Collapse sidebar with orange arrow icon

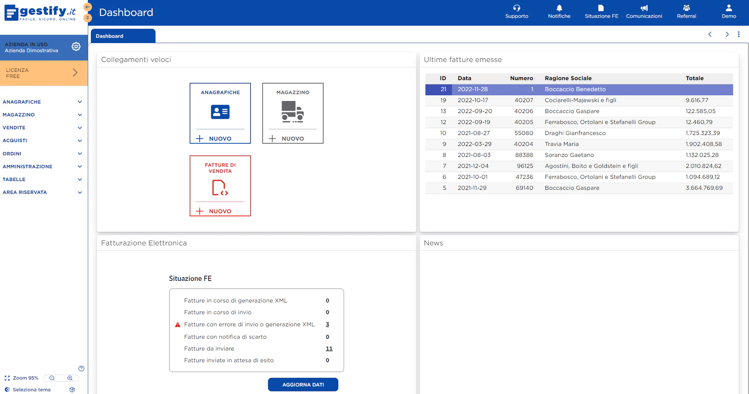(87, 7)
